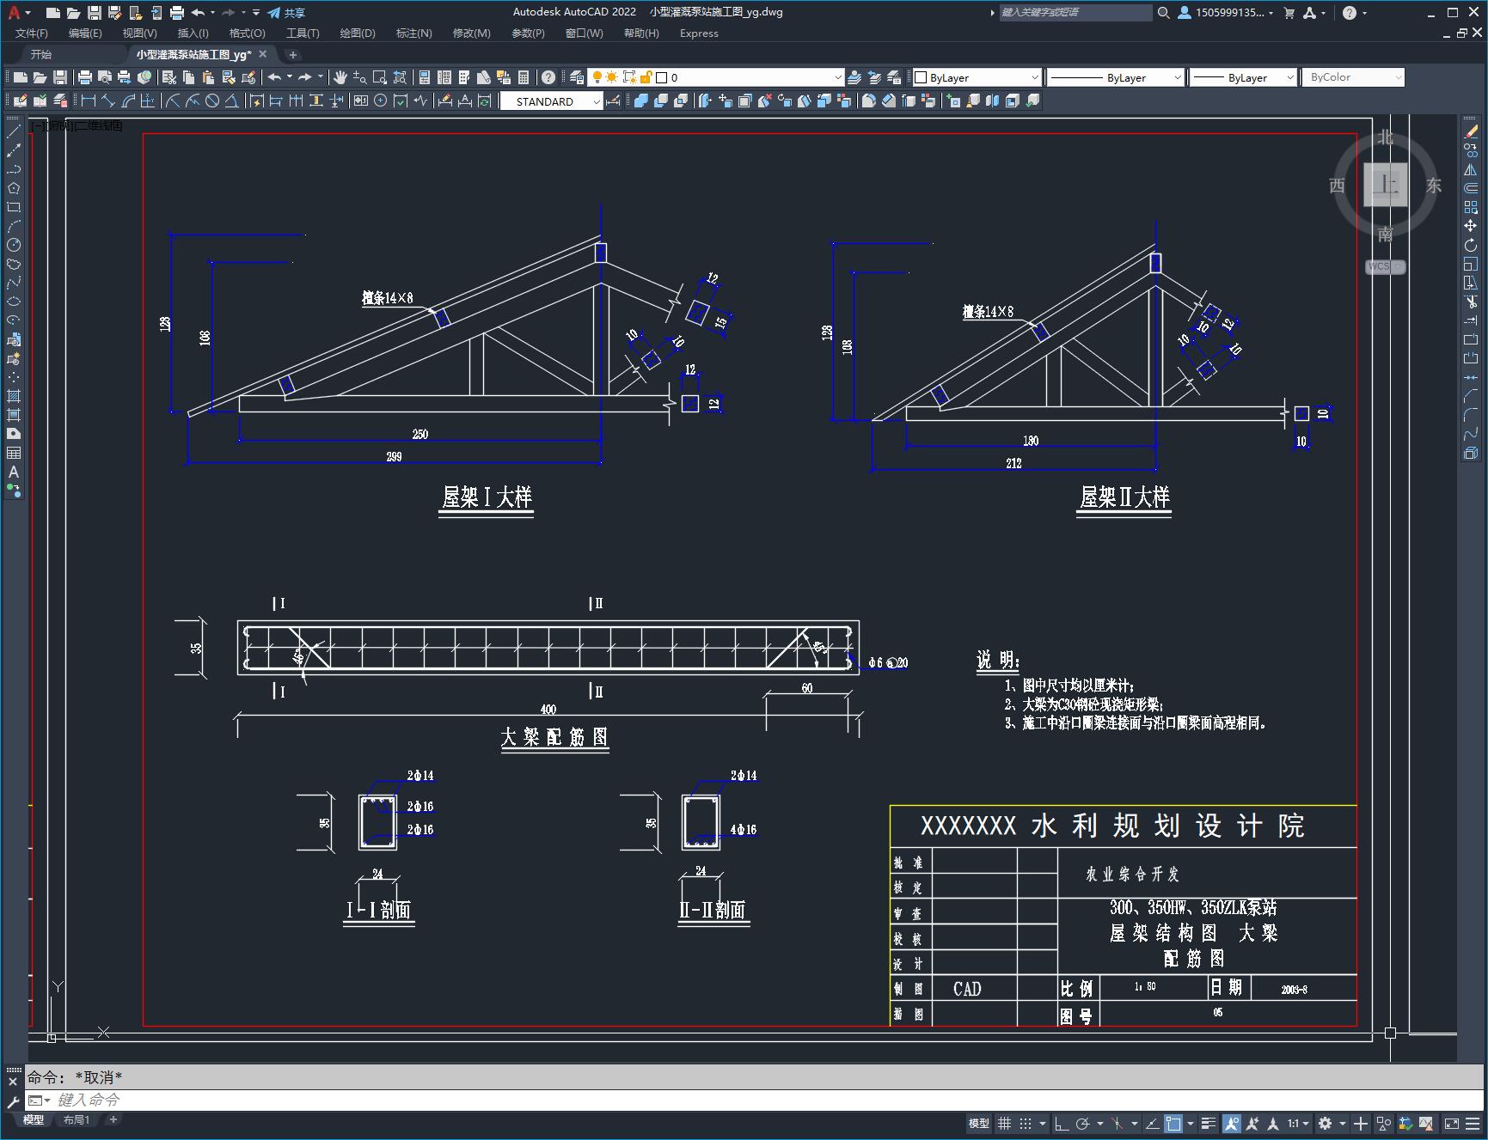Open the Express menu
The width and height of the screenshot is (1488, 1140).
(699, 34)
